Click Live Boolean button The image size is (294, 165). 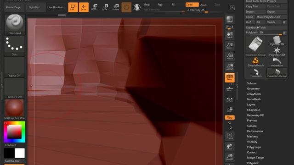coord(55,7)
